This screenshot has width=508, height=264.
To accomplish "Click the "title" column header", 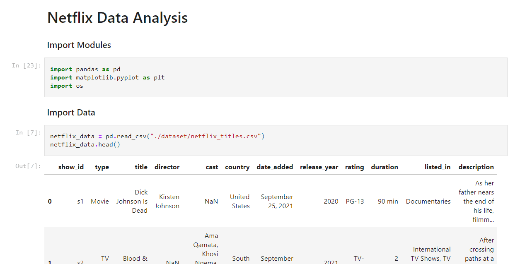I will coord(141,167).
